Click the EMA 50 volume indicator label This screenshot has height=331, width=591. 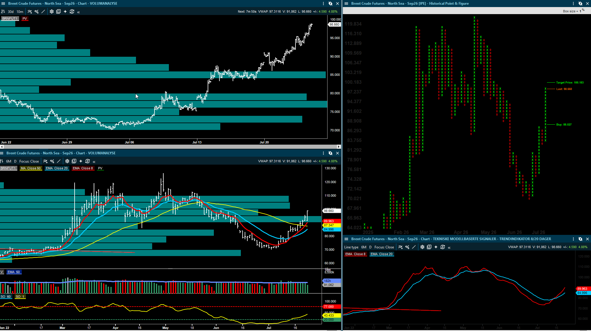pos(14,272)
